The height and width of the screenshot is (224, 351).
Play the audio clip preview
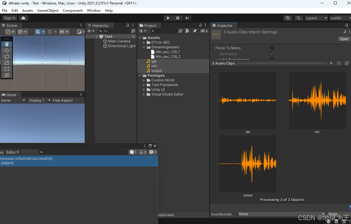332,63
